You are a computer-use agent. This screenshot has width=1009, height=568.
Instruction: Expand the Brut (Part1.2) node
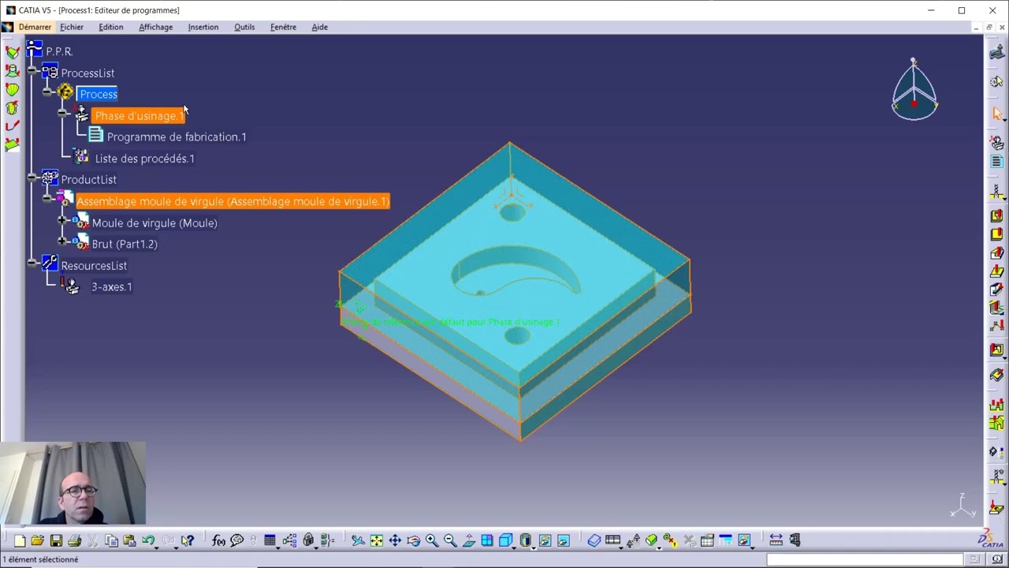tap(63, 241)
